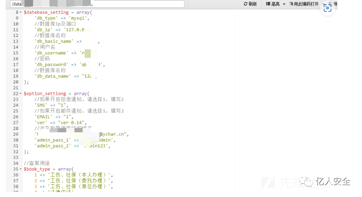This screenshot has width=362, height=197.
Task: Click line number 20 in gutter
Action: (16, 82)
